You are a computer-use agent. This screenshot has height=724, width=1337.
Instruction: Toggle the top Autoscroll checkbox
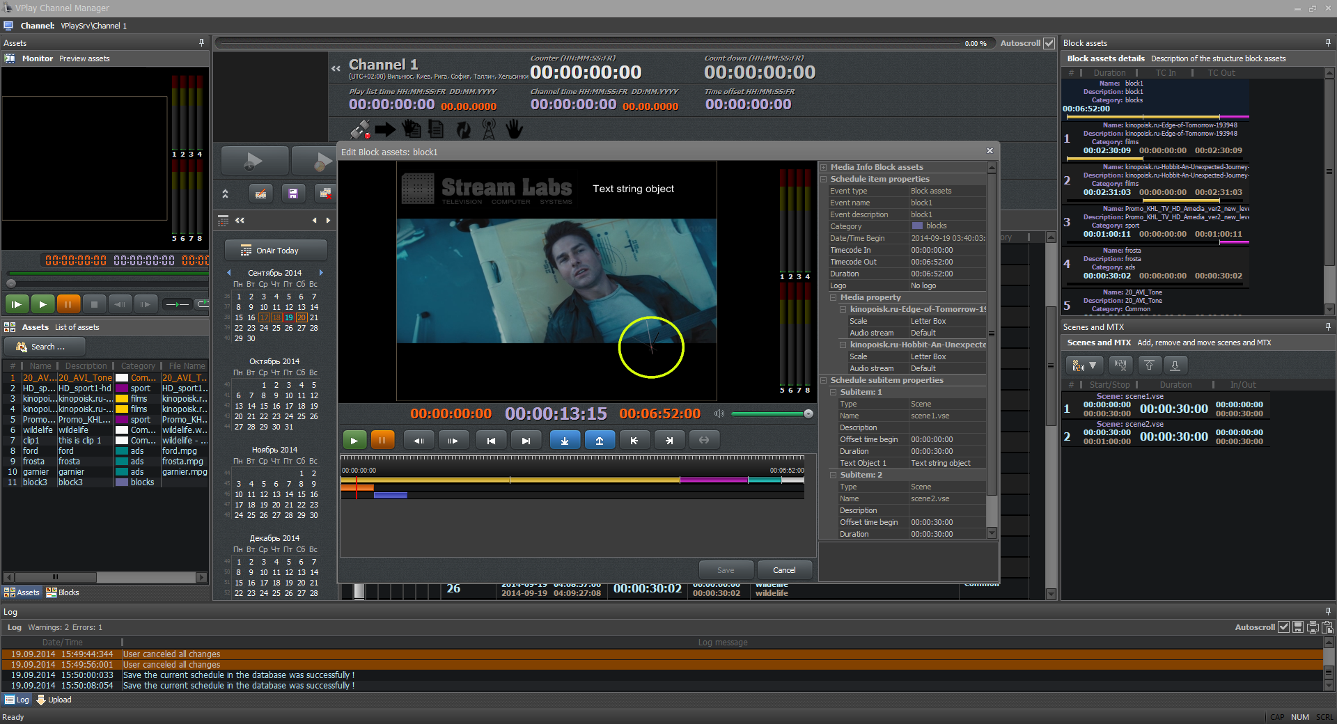[1049, 43]
